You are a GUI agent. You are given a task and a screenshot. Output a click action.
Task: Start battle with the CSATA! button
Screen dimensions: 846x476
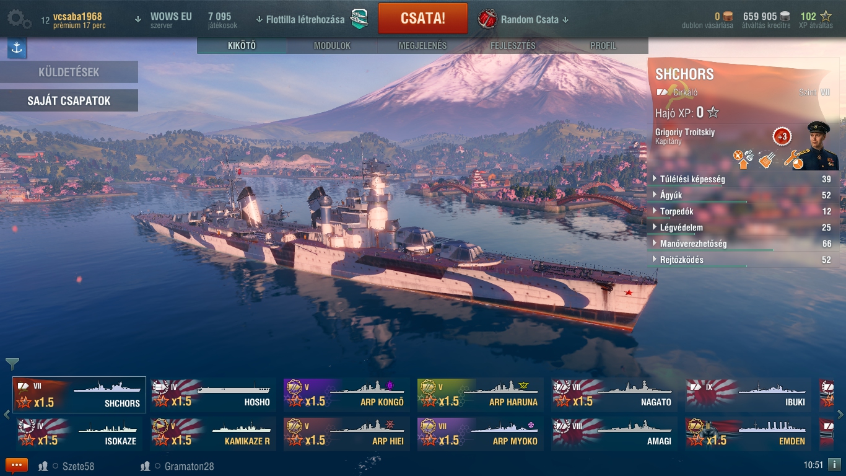423,19
